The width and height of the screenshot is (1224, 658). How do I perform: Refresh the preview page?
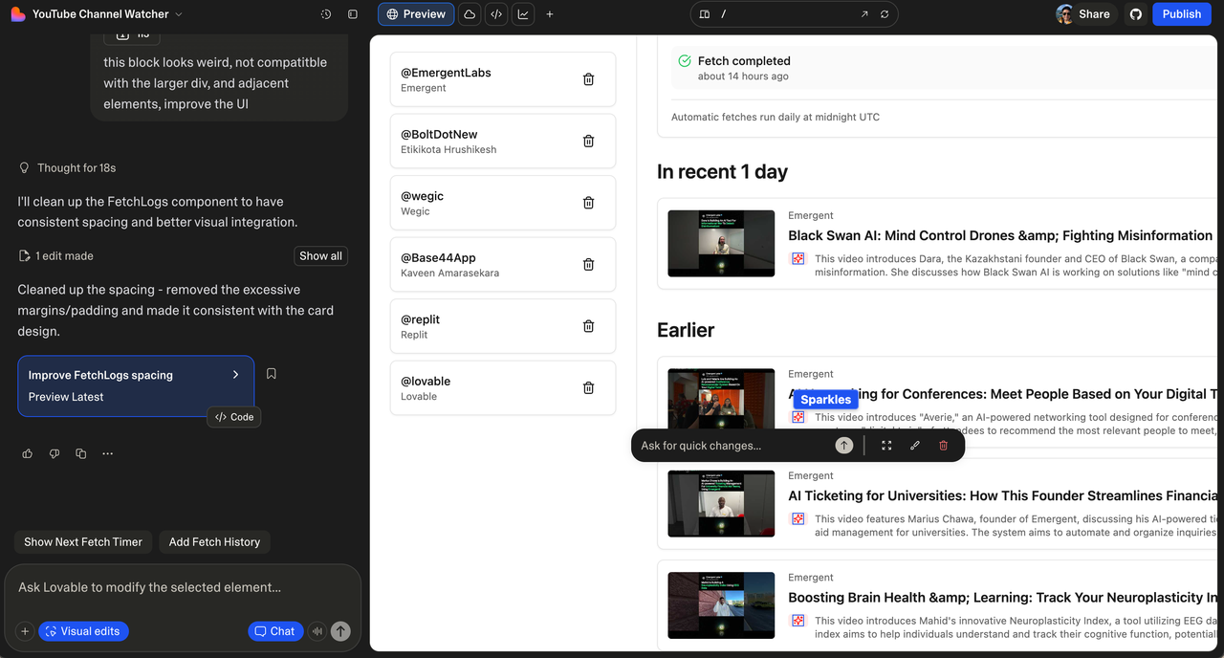885,14
